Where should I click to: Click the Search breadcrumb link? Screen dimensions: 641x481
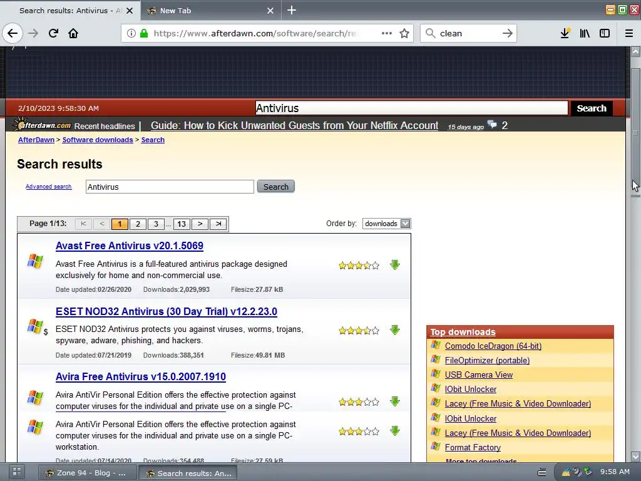[x=153, y=140]
